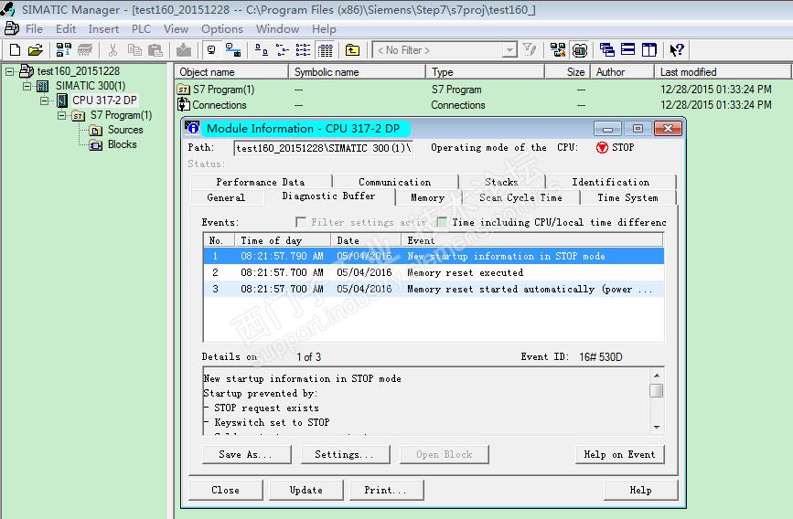Open the No Filter dropdown
This screenshot has width=793, height=519.
click(509, 50)
